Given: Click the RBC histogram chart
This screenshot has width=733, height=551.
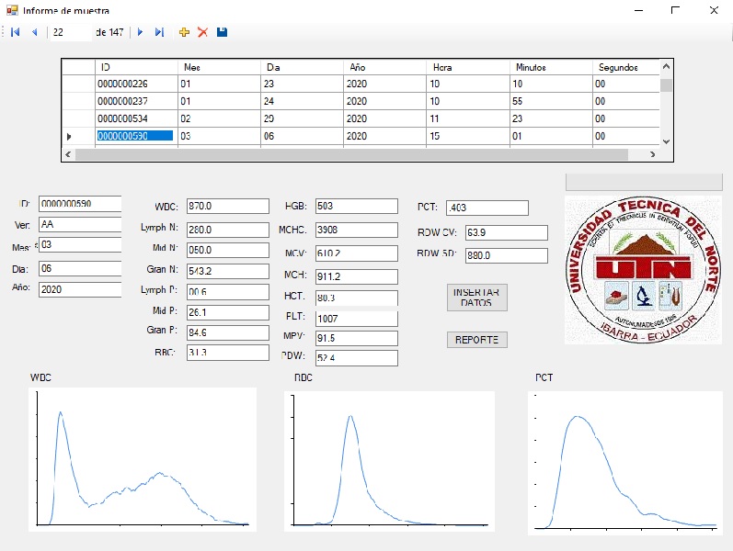Looking at the screenshot, I should pyautogui.click(x=389, y=462).
